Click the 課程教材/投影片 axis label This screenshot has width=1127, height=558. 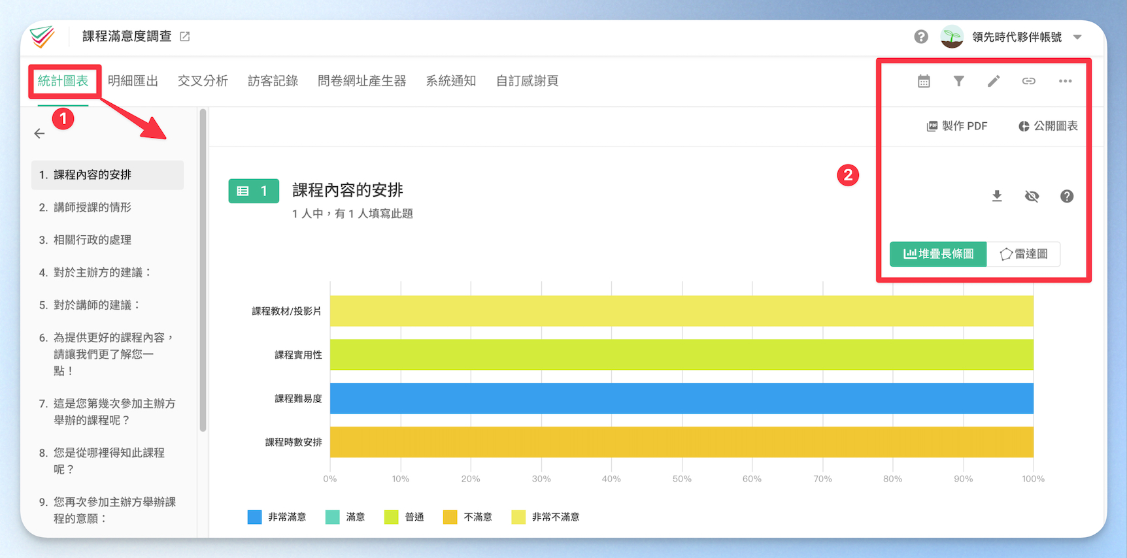coord(286,311)
